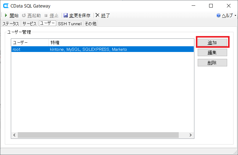The height and width of the screenshot is (155, 238).
Task: Select the root user row
Action: coord(103,49)
